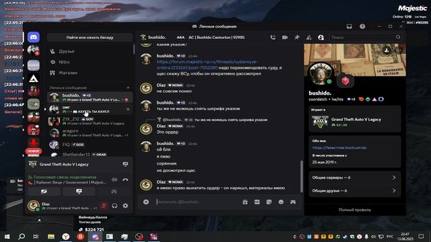The width and height of the screenshot is (431, 242).
Task: Close the highlighted DM with X
Action: tap(128, 109)
